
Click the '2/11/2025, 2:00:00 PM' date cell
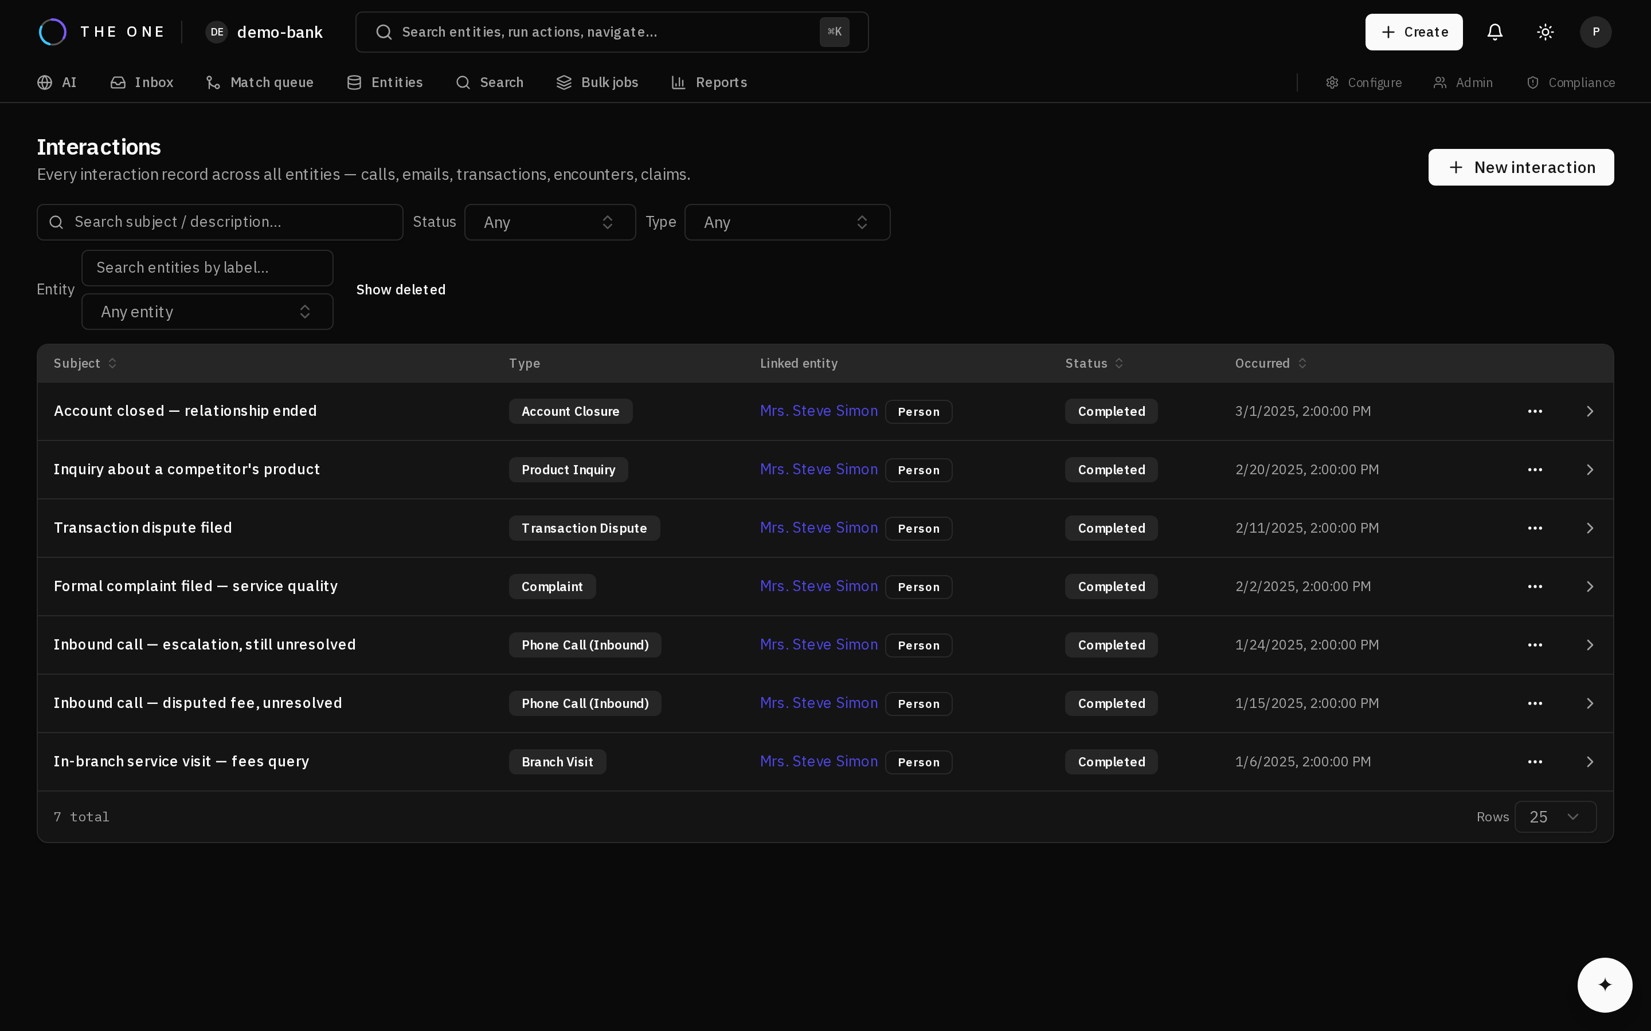point(1306,528)
